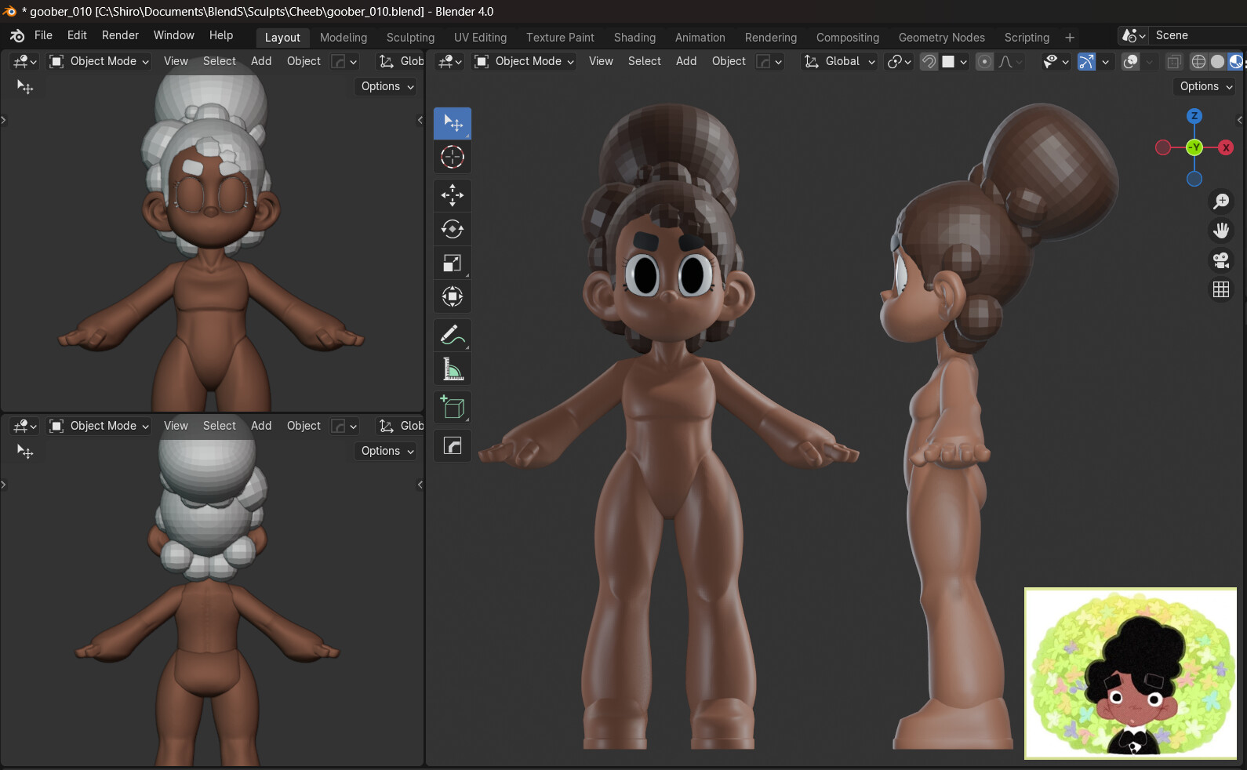Viewport: 1247px width, 770px height.
Task: Open lower-left viewport editor type icon
Action: click(x=25, y=426)
